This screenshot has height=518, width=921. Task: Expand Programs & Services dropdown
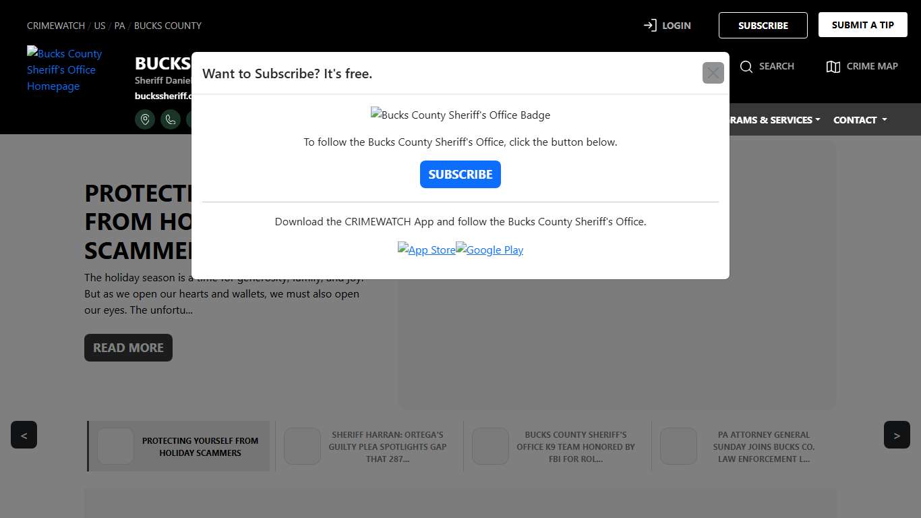774,120
